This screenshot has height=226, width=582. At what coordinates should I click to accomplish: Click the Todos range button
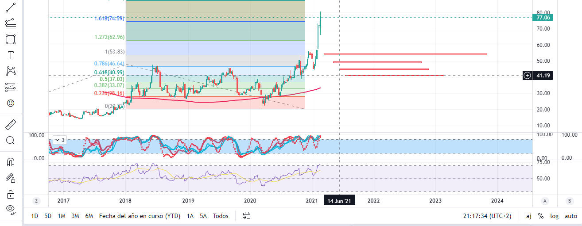click(x=221, y=216)
